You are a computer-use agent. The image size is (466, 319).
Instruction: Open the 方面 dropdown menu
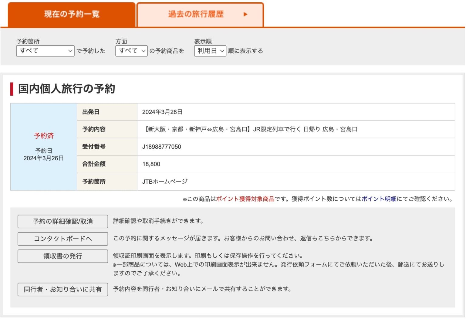point(131,51)
